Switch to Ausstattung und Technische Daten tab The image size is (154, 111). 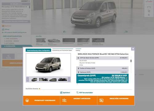[63, 50]
